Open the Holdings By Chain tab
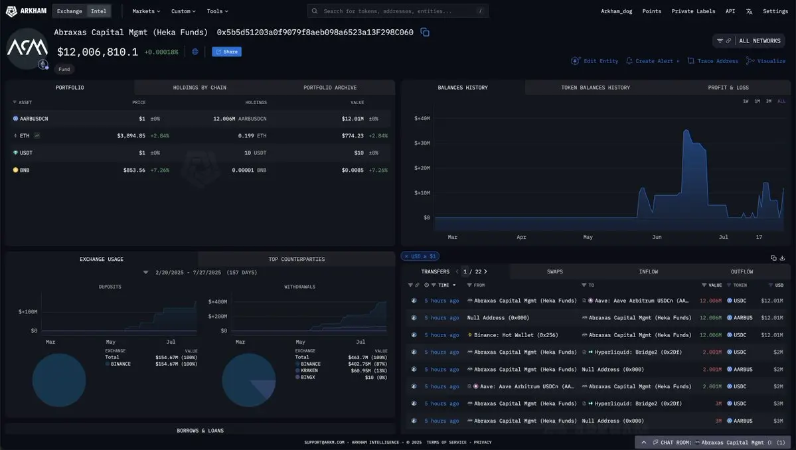 (200, 88)
